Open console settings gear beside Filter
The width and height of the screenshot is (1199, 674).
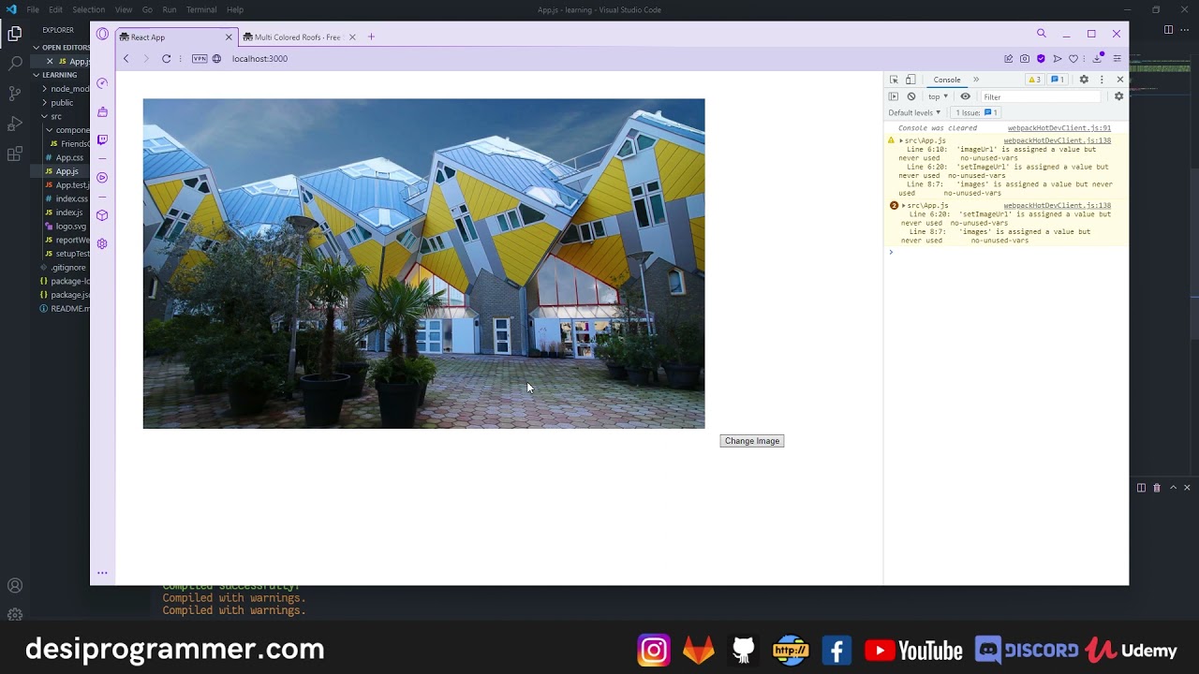(x=1118, y=96)
